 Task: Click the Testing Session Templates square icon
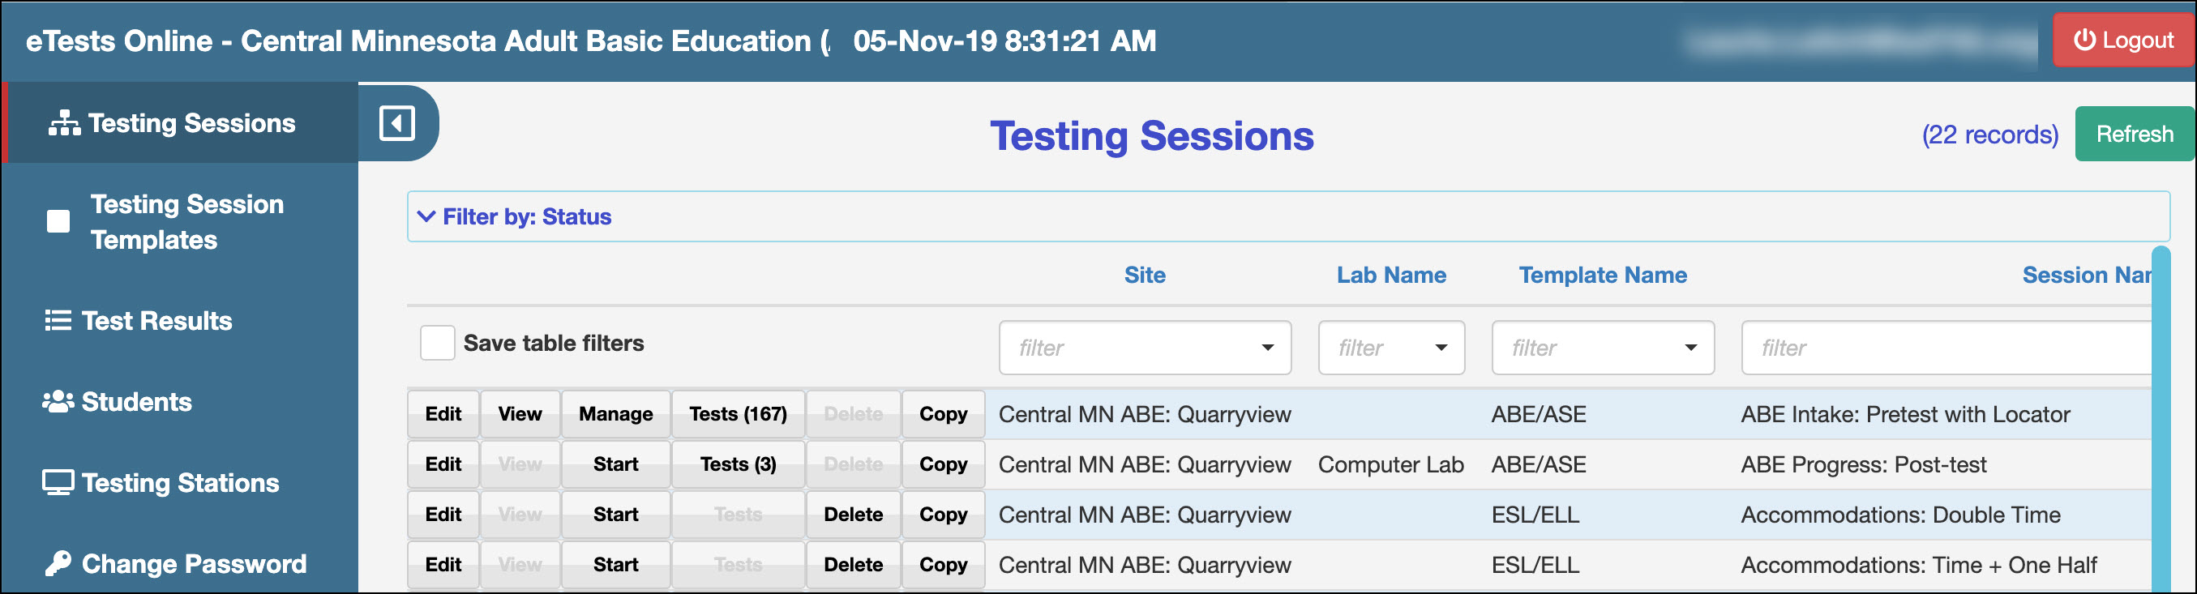tap(58, 221)
